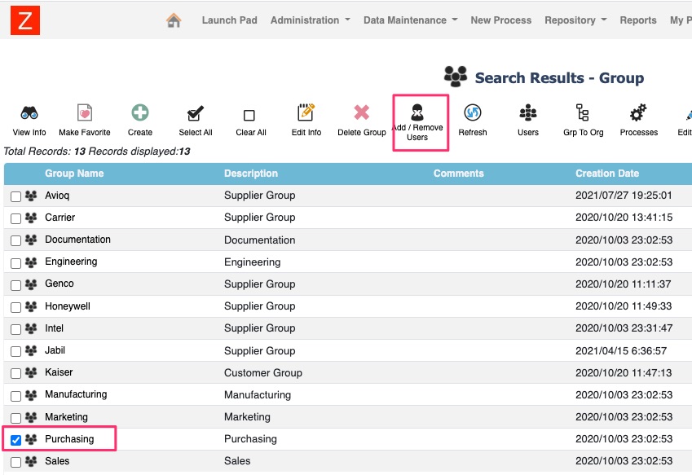Expand the Repository dropdown menu
Image resolution: width=692 pixels, height=475 pixels.
click(x=575, y=20)
